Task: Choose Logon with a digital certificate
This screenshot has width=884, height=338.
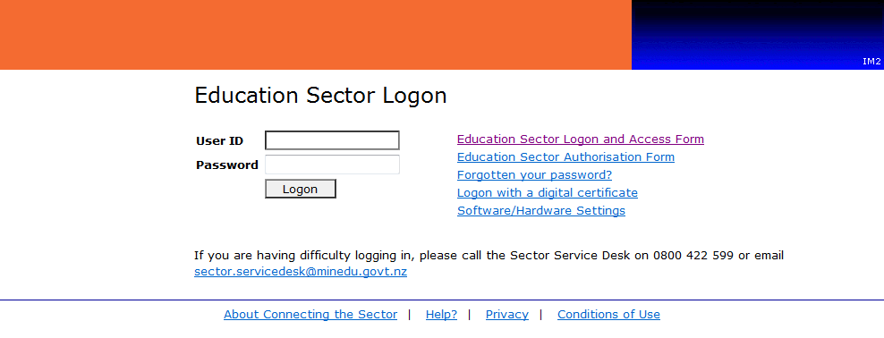Action: (x=548, y=193)
